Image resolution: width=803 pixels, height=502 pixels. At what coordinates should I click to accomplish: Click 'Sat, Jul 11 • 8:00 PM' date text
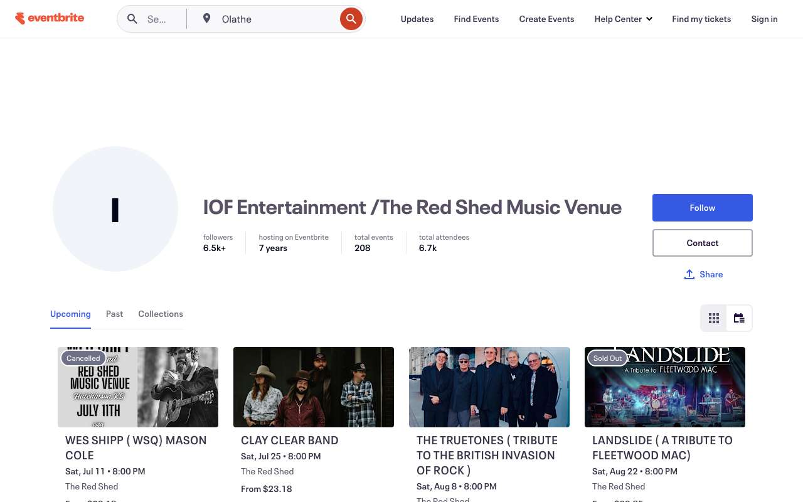coord(105,471)
